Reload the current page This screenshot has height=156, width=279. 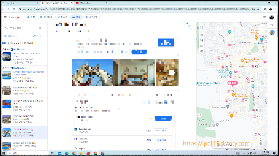coord(14,9)
